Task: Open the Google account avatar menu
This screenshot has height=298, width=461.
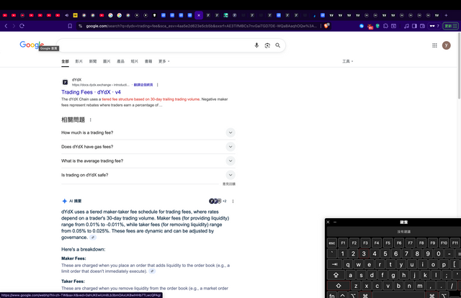Action: click(447, 45)
